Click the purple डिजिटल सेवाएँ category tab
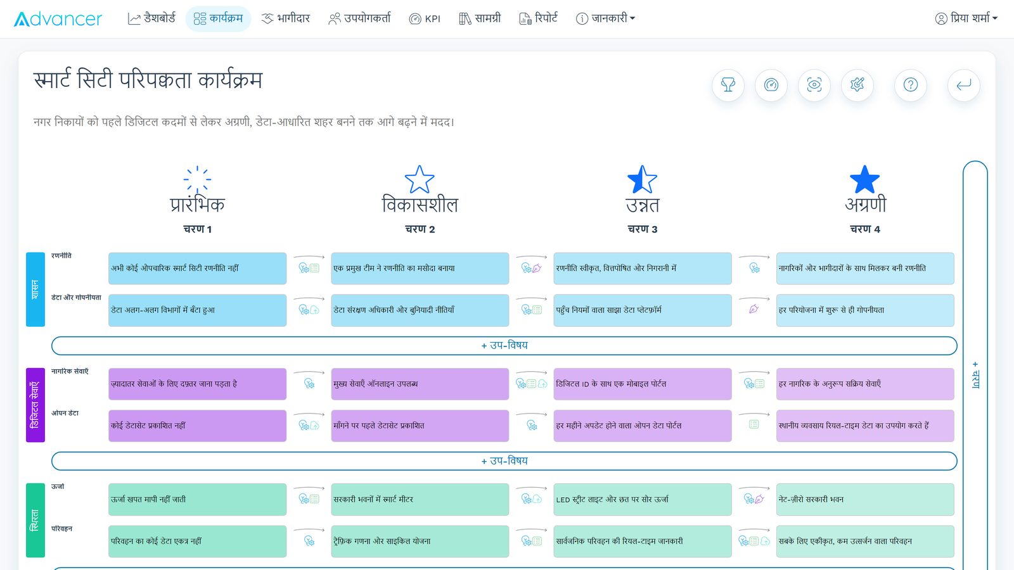The width and height of the screenshot is (1014, 570). 35,405
